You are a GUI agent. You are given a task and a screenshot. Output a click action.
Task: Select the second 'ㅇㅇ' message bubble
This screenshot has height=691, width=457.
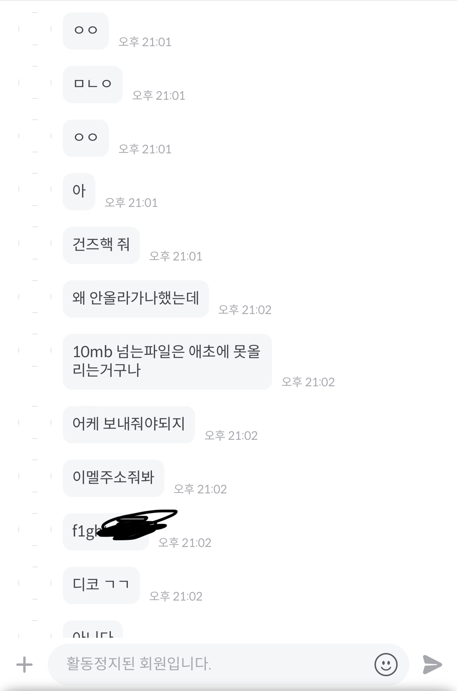click(x=86, y=138)
